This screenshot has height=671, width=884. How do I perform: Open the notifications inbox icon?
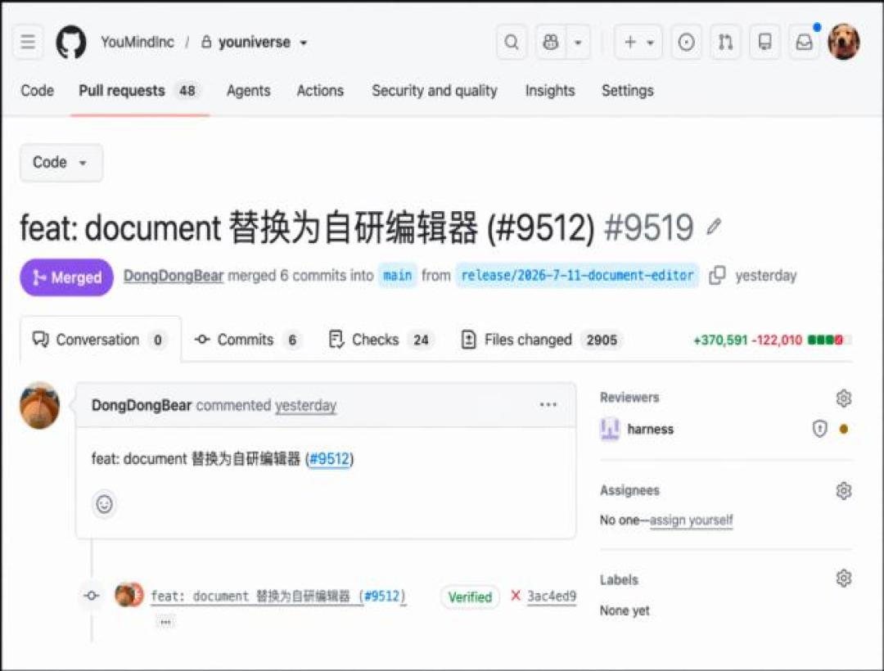(x=804, y=43)
